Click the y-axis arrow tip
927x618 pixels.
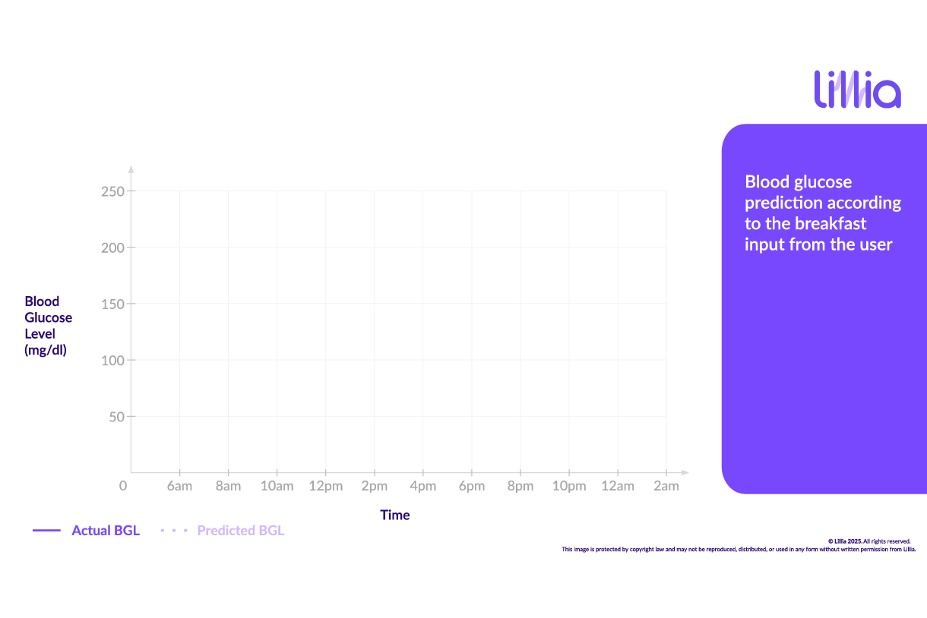coord(131,167)
